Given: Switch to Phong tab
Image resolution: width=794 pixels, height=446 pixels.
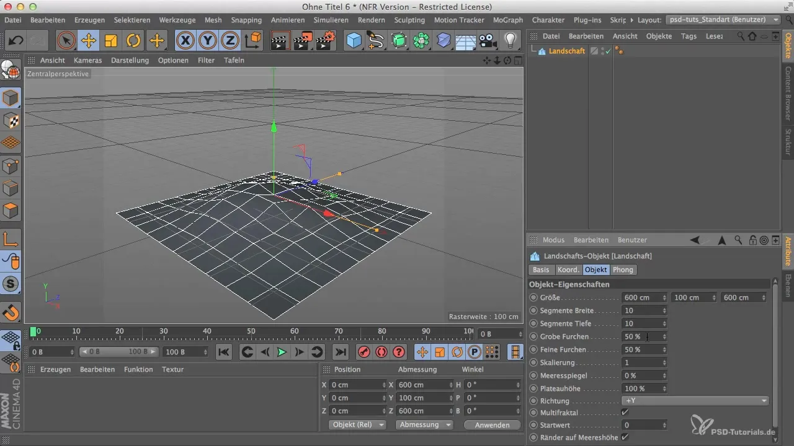Looking at the screenshot, I should (x=623, y=269).
